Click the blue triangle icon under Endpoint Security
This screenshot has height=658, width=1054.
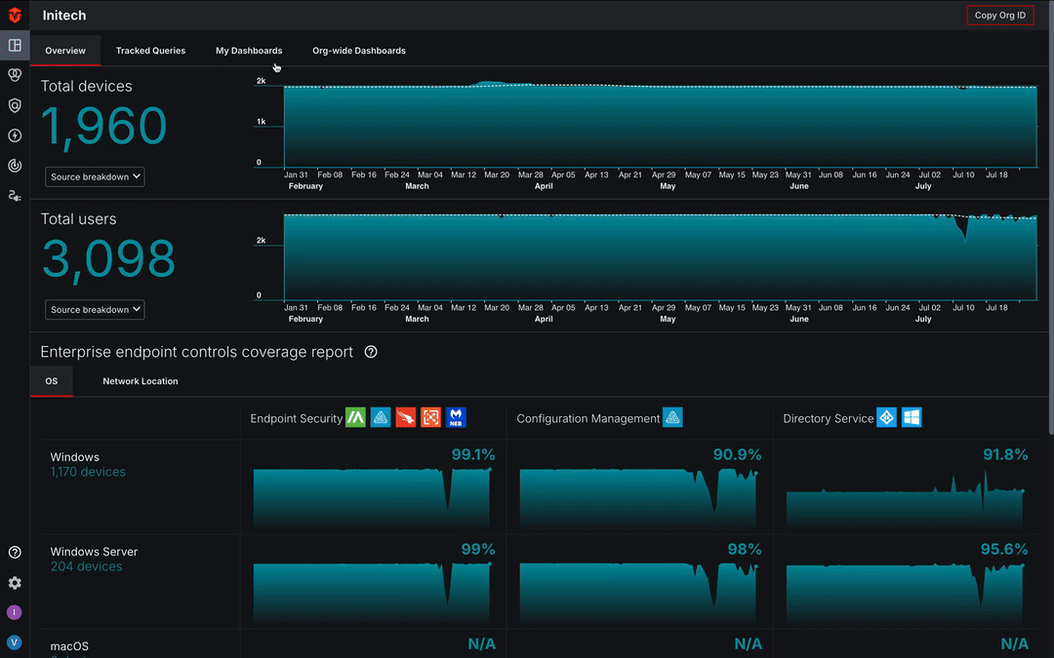coord(381,417)
